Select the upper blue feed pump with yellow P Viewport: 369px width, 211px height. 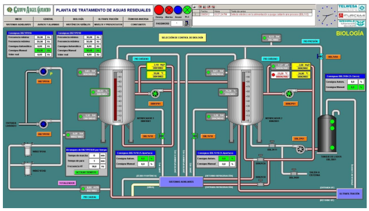click(43, 71)
